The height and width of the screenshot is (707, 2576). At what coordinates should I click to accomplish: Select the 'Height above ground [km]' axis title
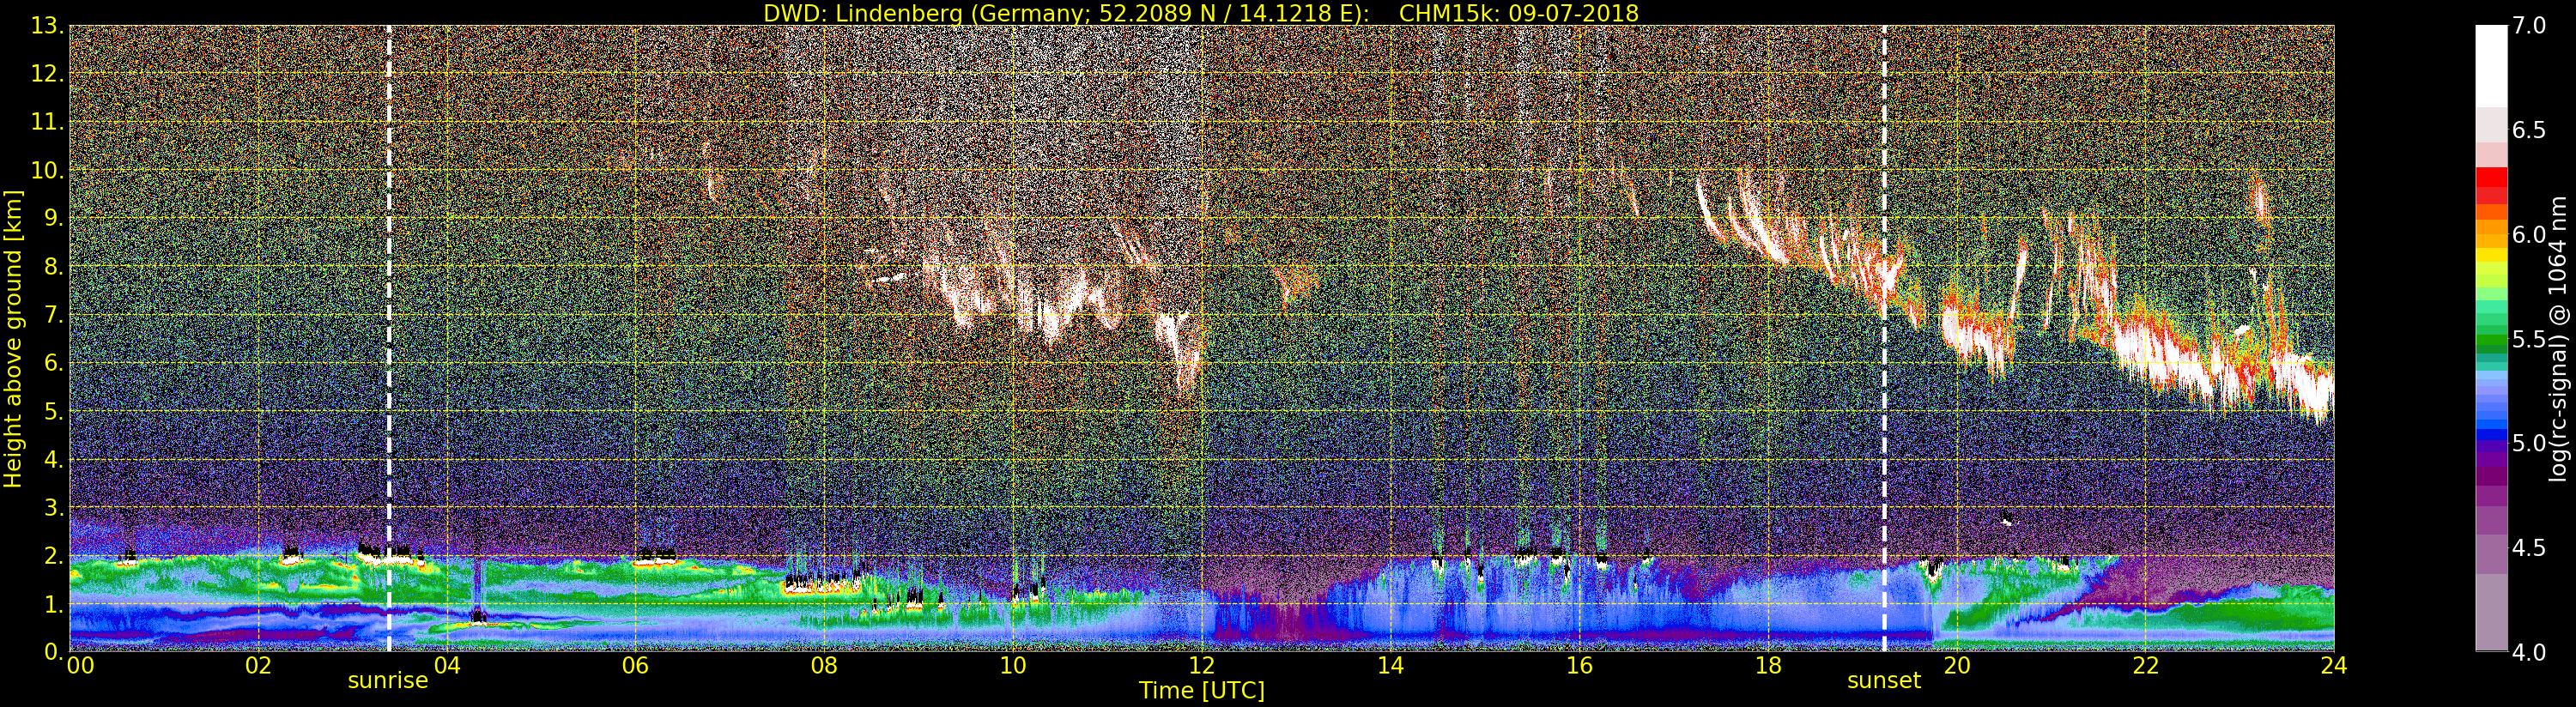13,338
